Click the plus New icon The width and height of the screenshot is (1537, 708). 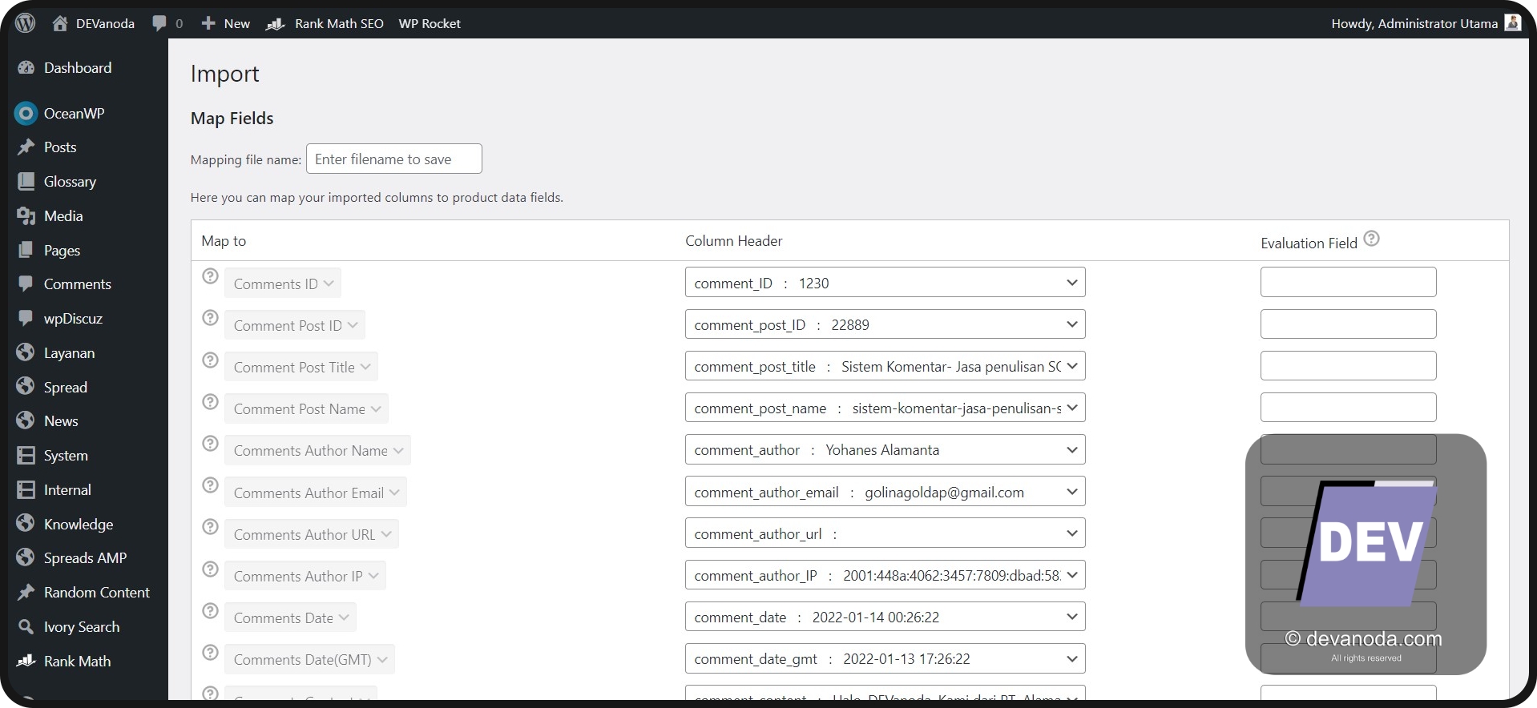(x=208, y=23)
